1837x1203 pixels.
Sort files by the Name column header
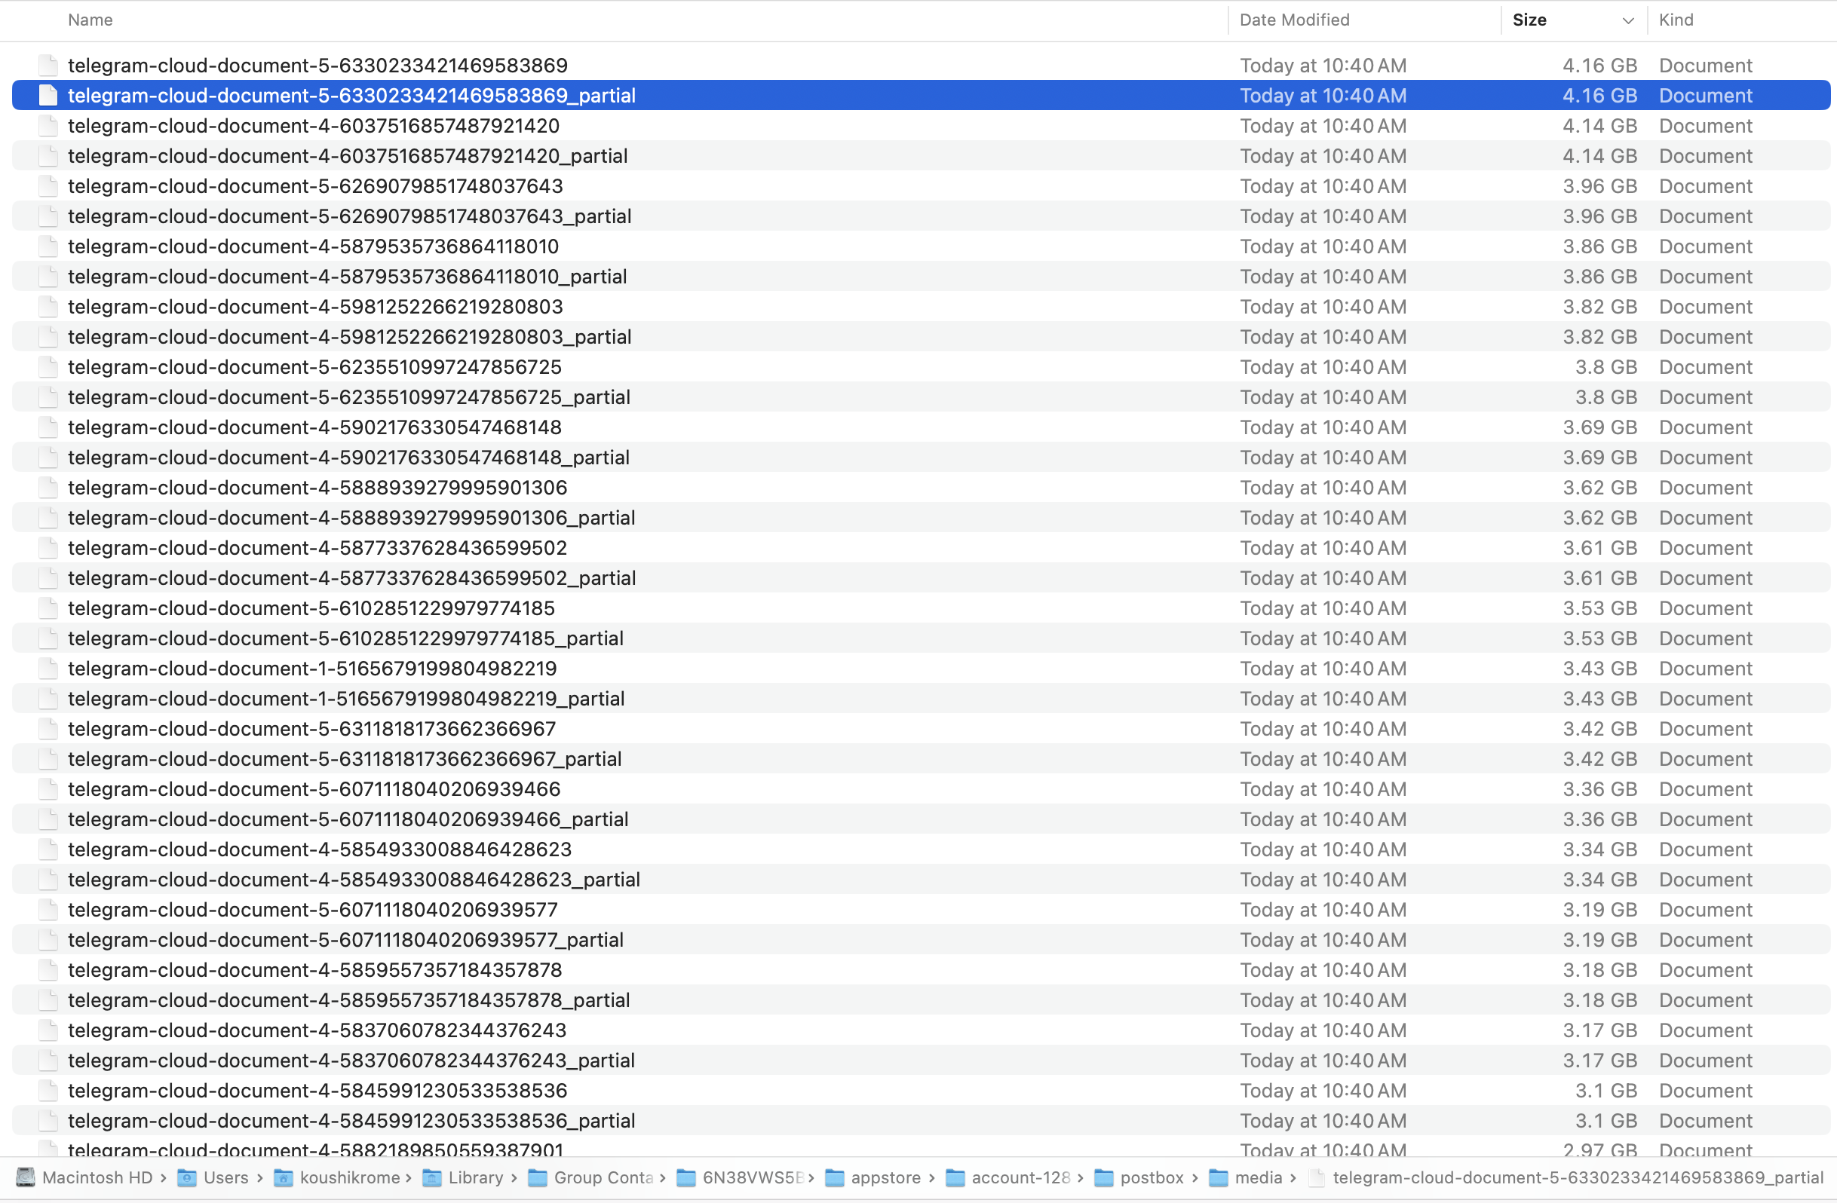click(x=90, y=20)
